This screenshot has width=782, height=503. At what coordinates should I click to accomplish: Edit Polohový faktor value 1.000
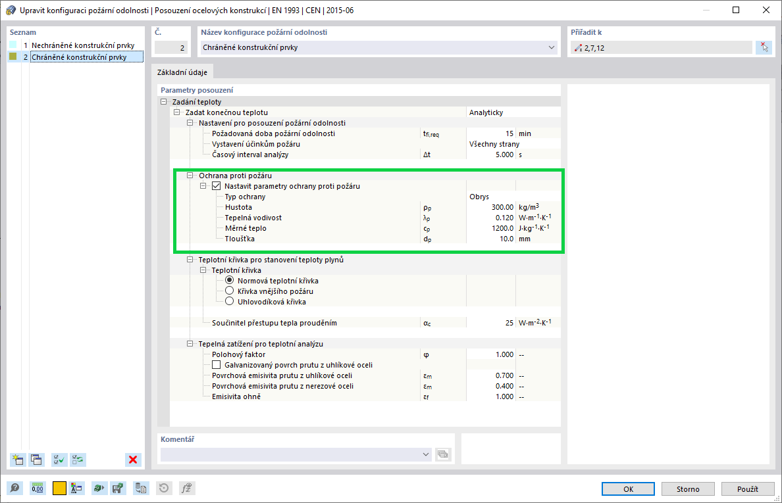(x=491, y=354)
